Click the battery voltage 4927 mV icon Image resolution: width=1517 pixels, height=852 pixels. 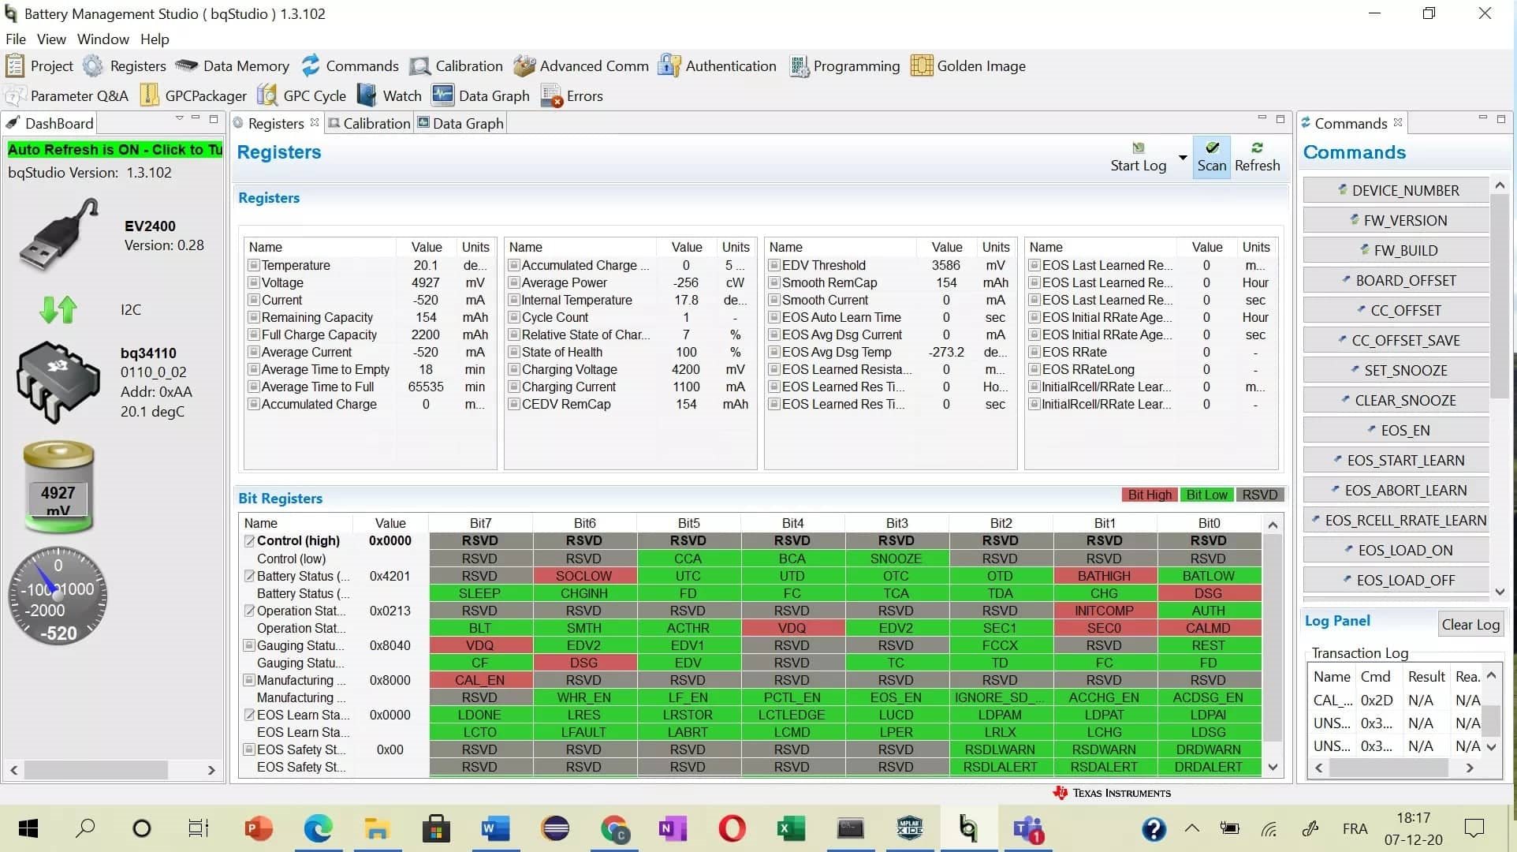(58, 487)
